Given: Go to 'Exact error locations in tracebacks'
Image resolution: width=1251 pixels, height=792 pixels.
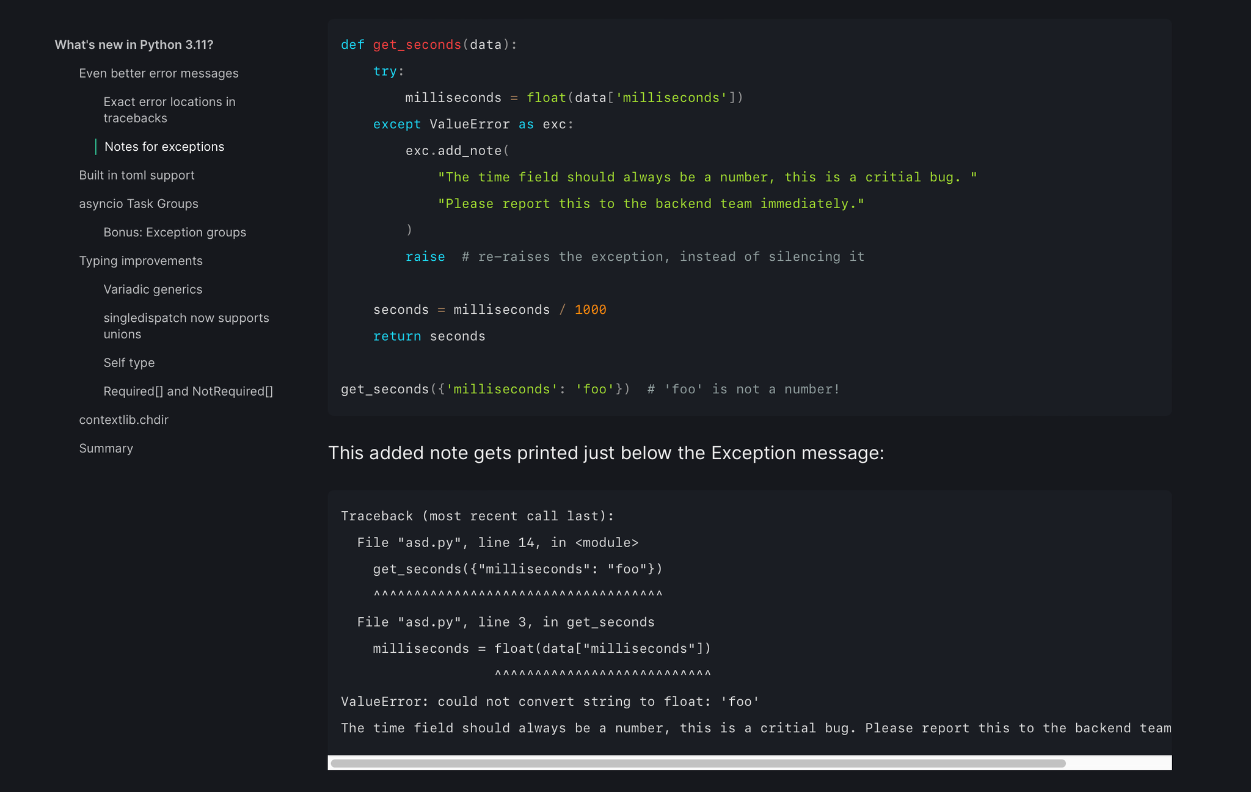Looking at the screenshot, I should [x=169, y=110].
